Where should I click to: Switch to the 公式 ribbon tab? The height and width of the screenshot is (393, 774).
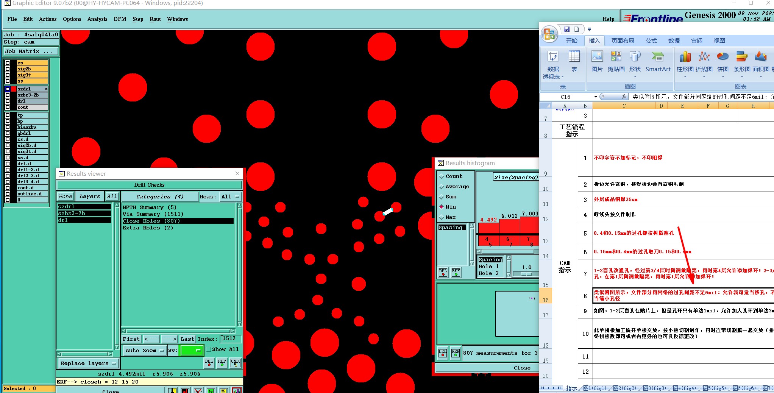point(651,41)
